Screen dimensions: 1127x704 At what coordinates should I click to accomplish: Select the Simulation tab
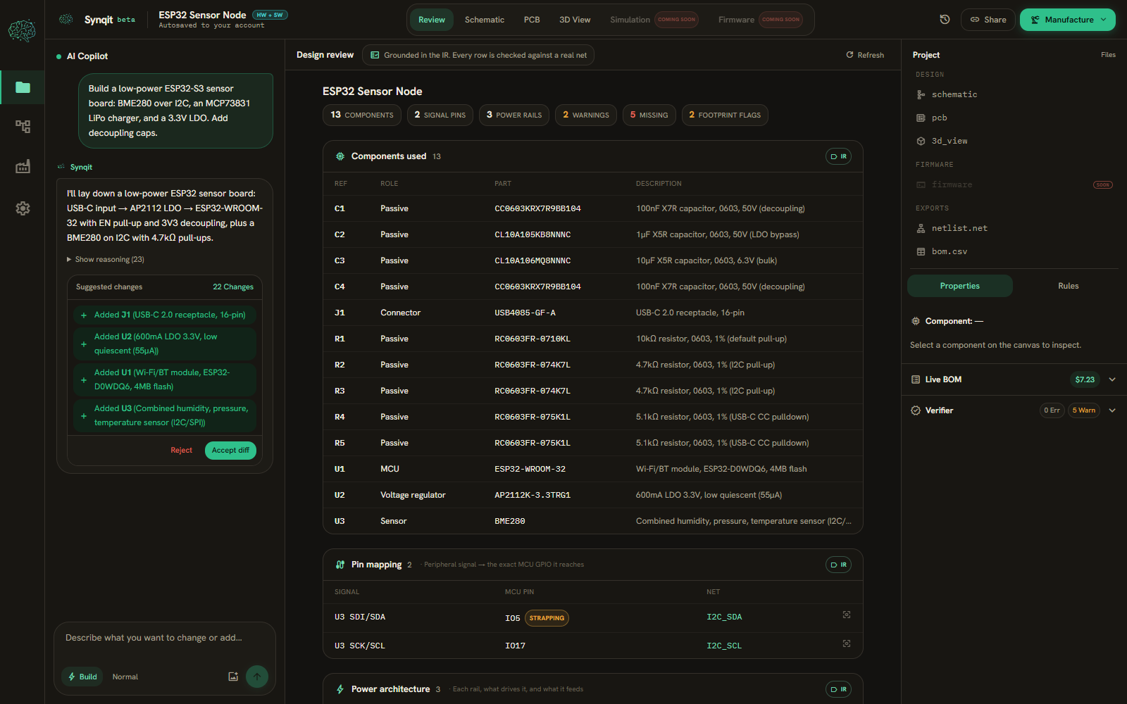tap(654, 20)
